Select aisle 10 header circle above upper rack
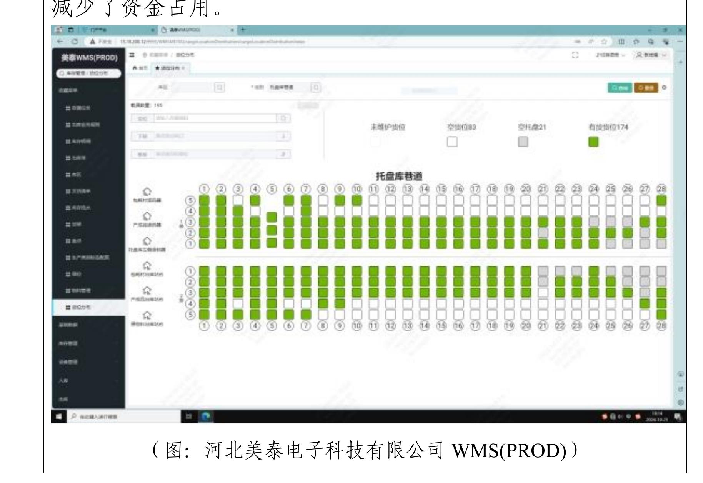Screen dimensions: 703x483 coord(356,189)
